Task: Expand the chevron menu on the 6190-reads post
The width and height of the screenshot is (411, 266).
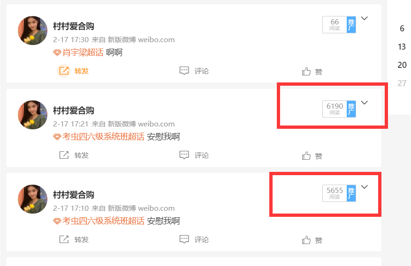Action: (x=365, y=103)
